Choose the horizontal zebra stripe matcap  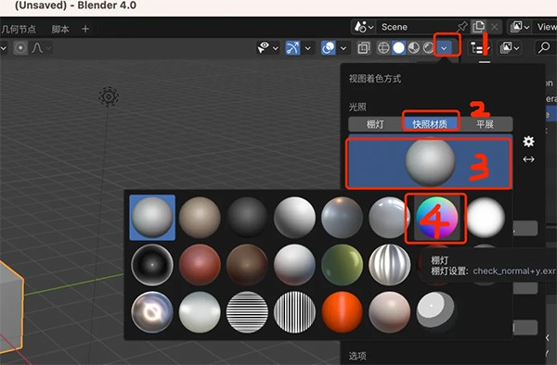[247, 312]
